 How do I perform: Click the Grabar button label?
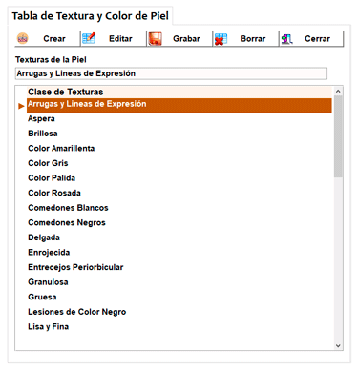(x=186, y=39)
